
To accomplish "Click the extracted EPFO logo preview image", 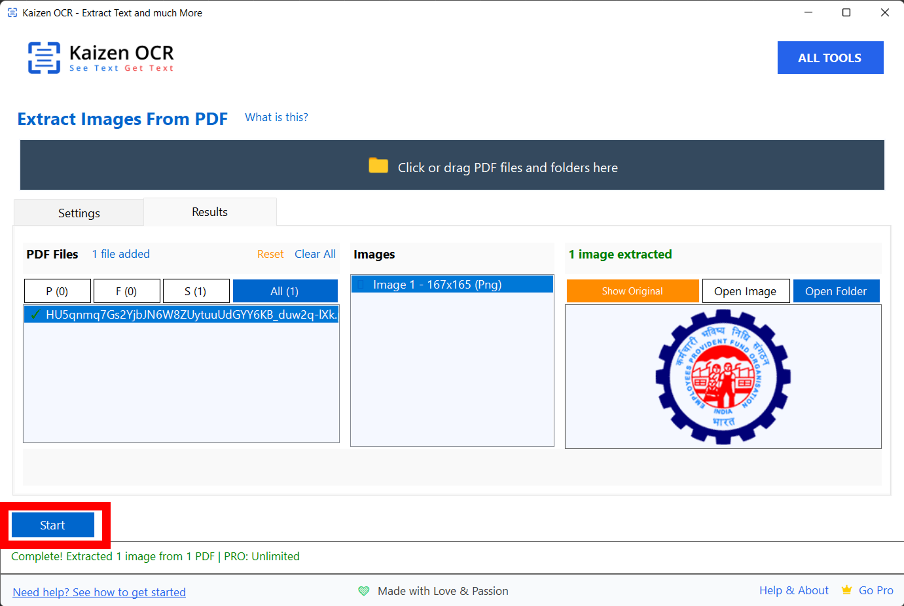I will 723,377.
